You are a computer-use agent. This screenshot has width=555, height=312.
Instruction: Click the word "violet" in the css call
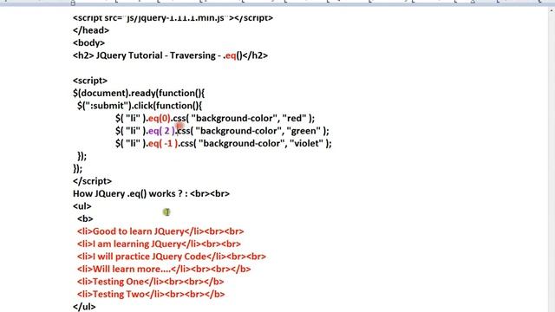(306, 143)
